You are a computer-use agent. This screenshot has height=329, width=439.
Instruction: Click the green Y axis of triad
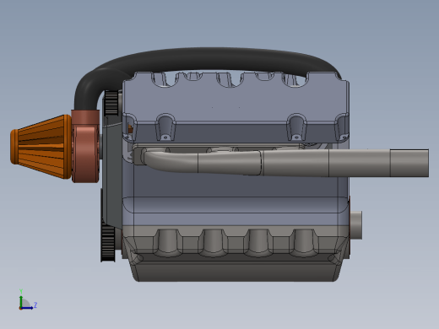[x=21, y=300]
